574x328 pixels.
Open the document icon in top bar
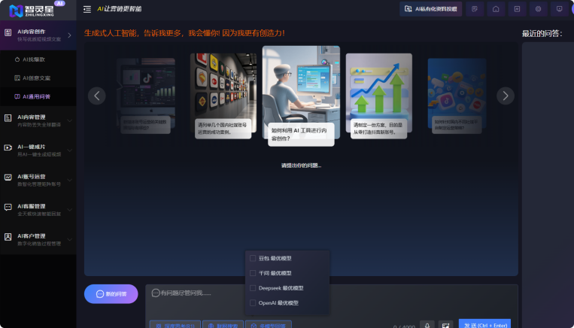(x=518, y=9)
